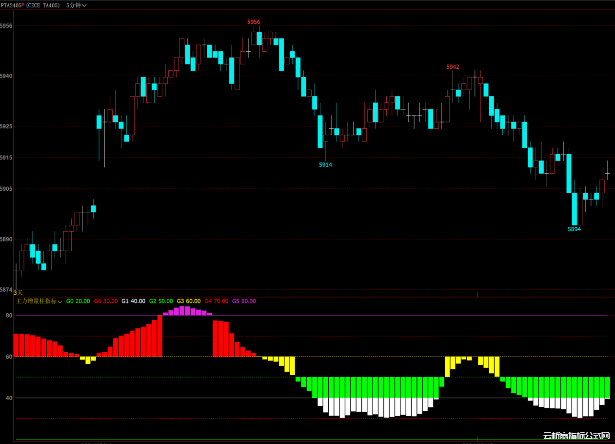Click the (CZCE TA405) exchange code label
Viewport: 615px width, 444px height.
[43, 5]
